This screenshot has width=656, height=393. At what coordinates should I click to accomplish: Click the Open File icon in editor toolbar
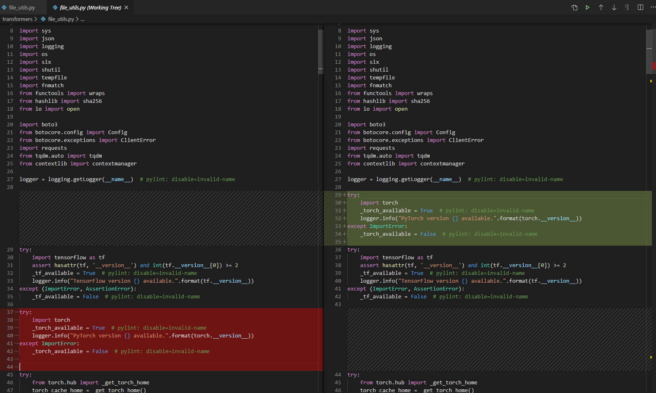click(x=574, y=7)
